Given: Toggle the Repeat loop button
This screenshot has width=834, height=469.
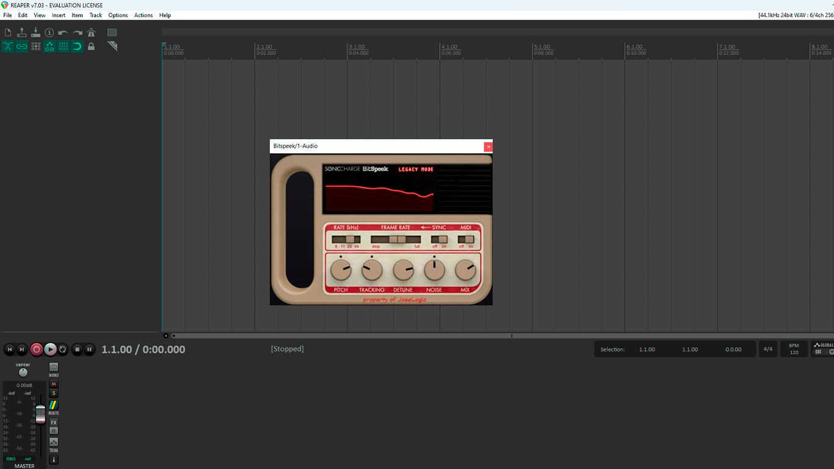Looking at the screenshot, I should coord(62,349).
